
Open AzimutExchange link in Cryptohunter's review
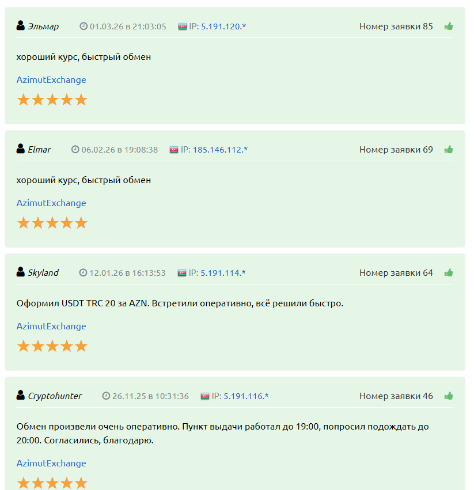pos(51,464)
